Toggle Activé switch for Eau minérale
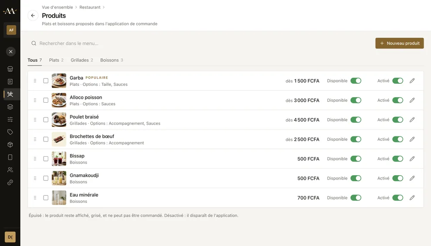431x246 pixels. 398,198
